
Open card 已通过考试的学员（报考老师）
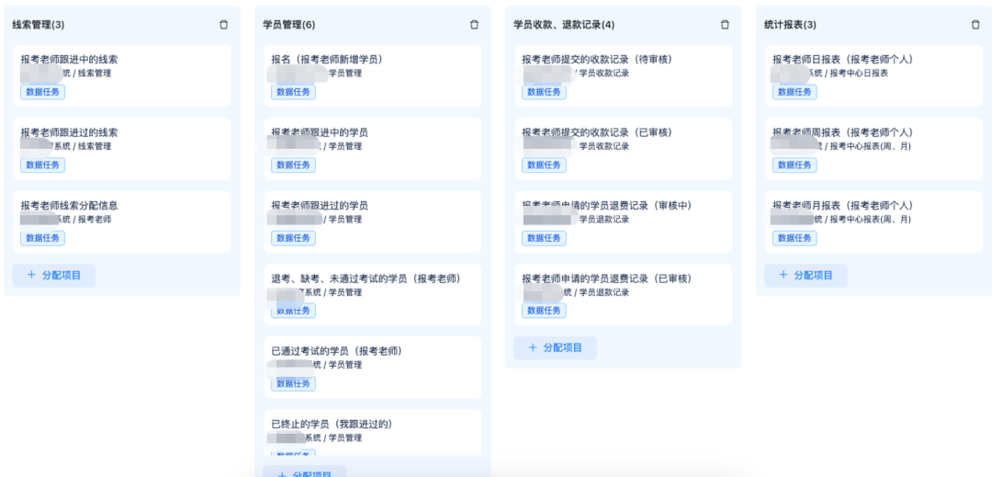pyautogui.click(x=373, y=368)
